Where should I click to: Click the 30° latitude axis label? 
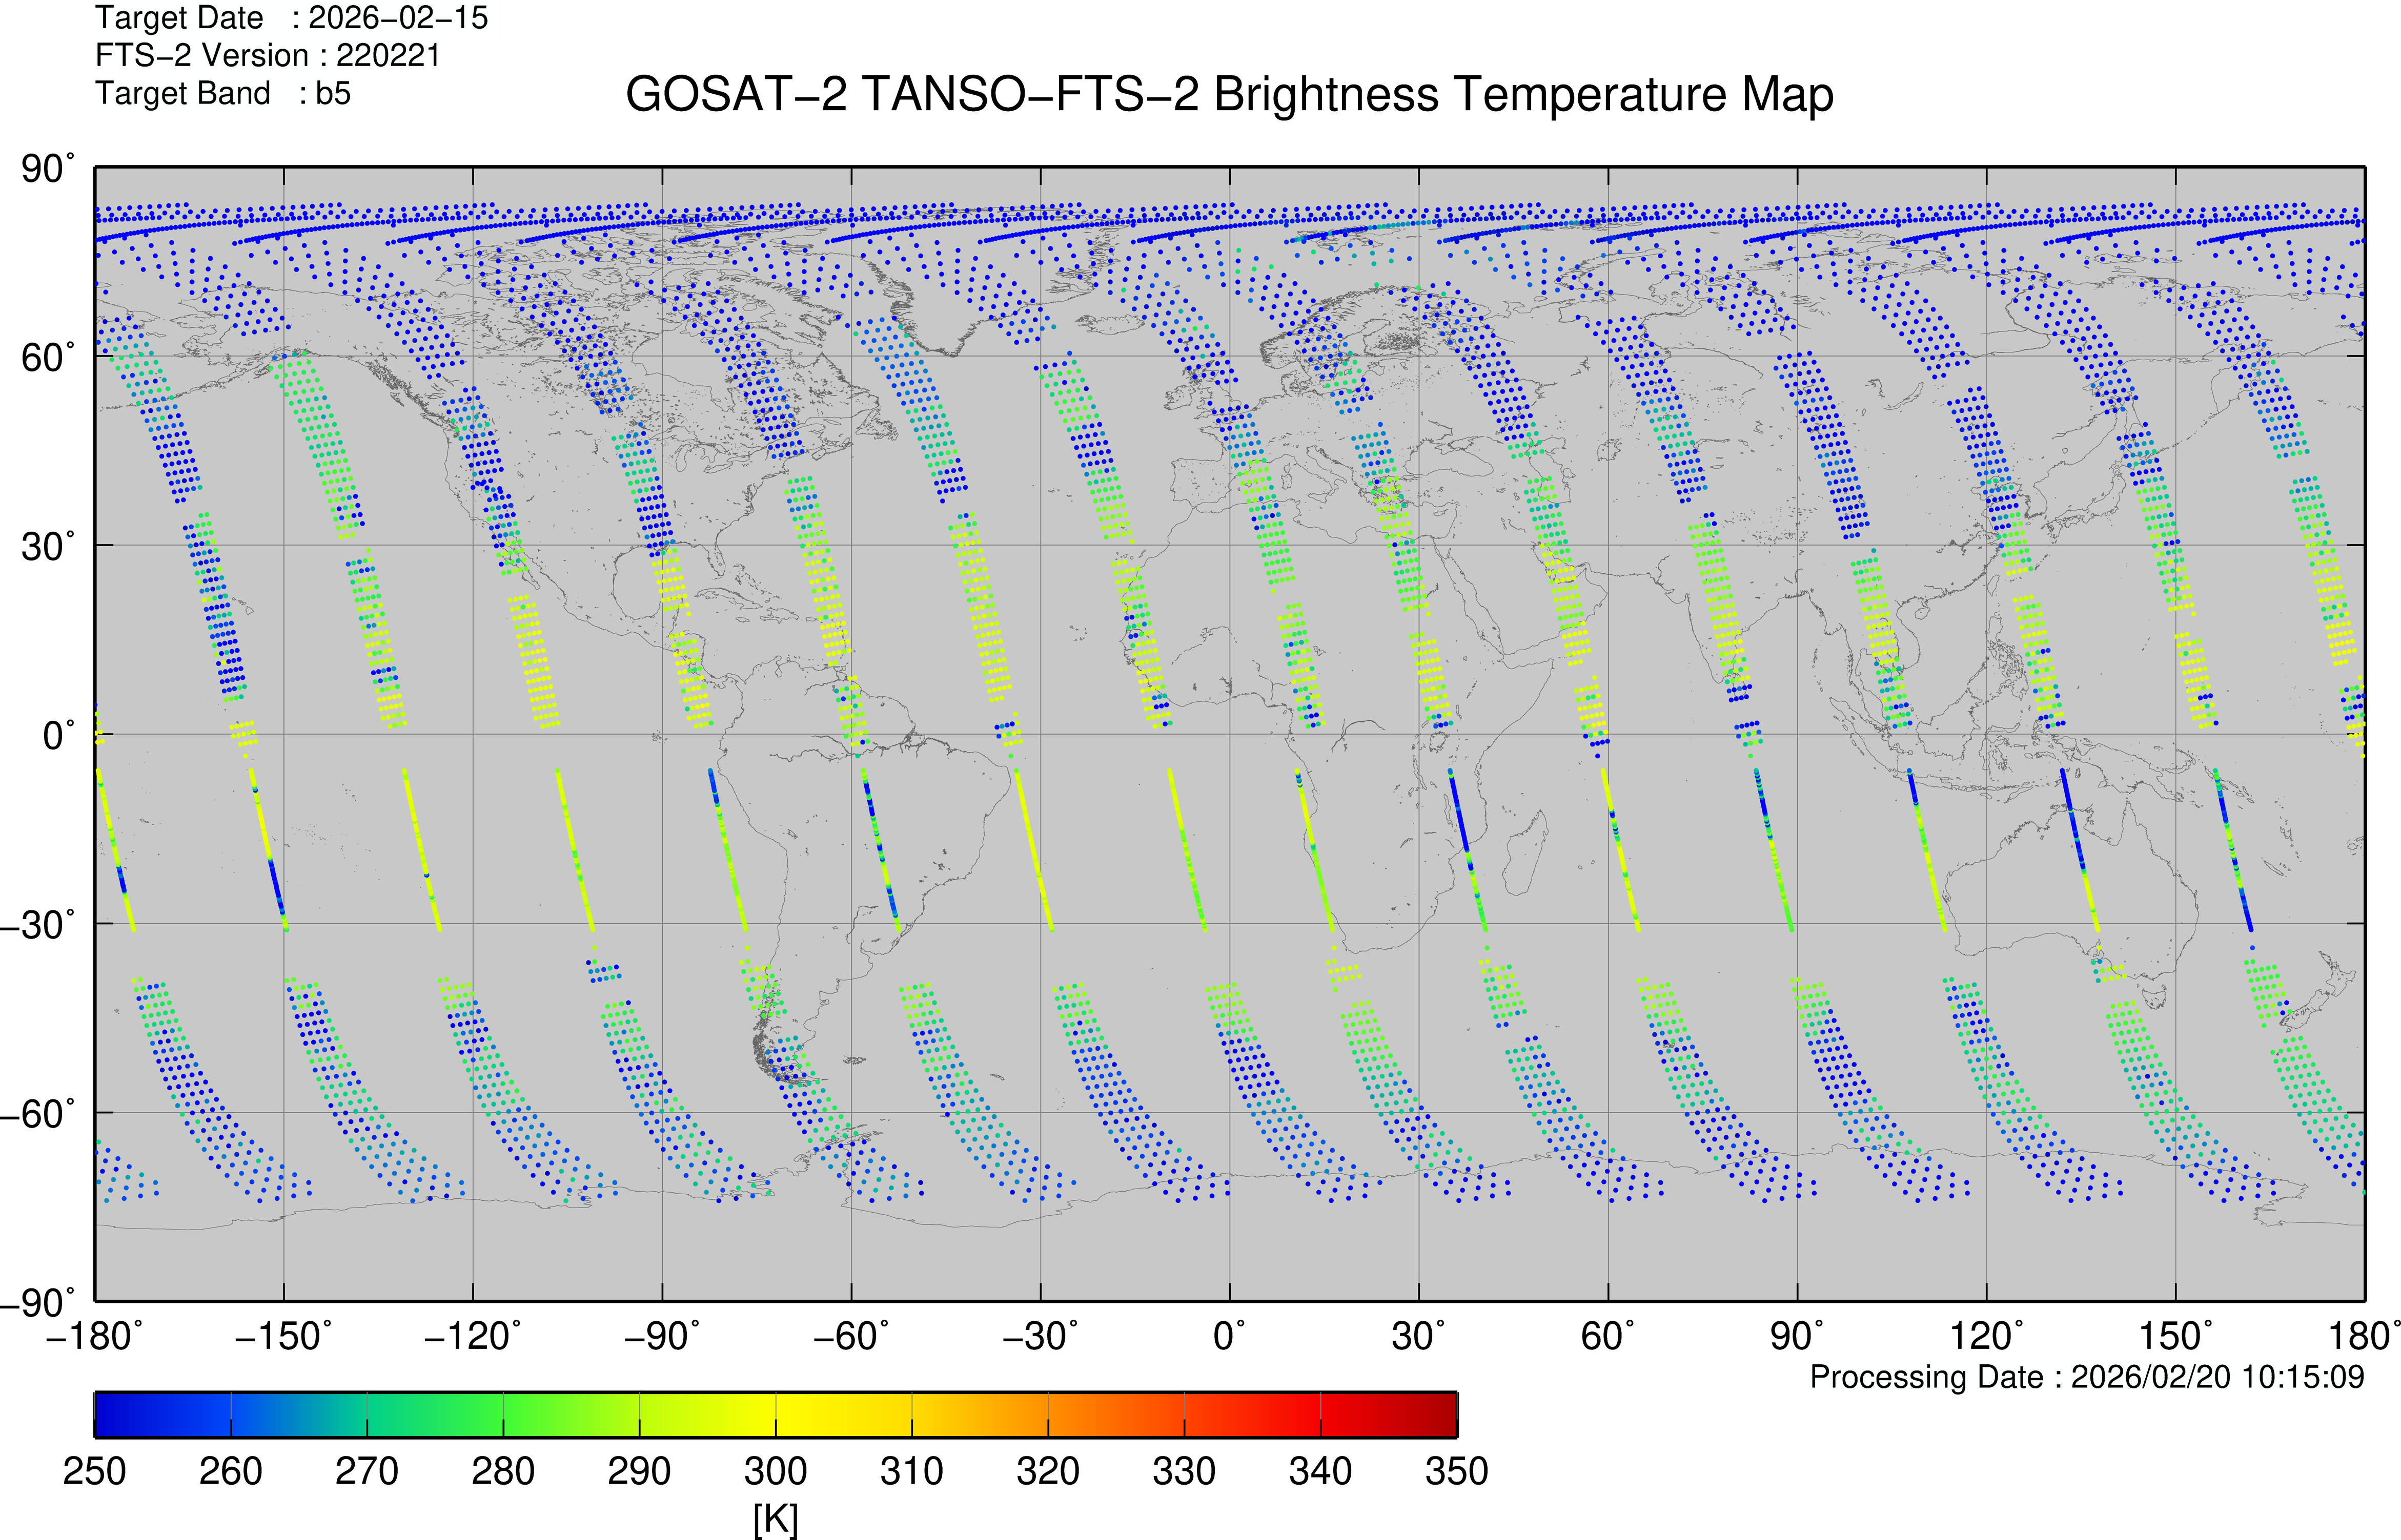point(47,547)
